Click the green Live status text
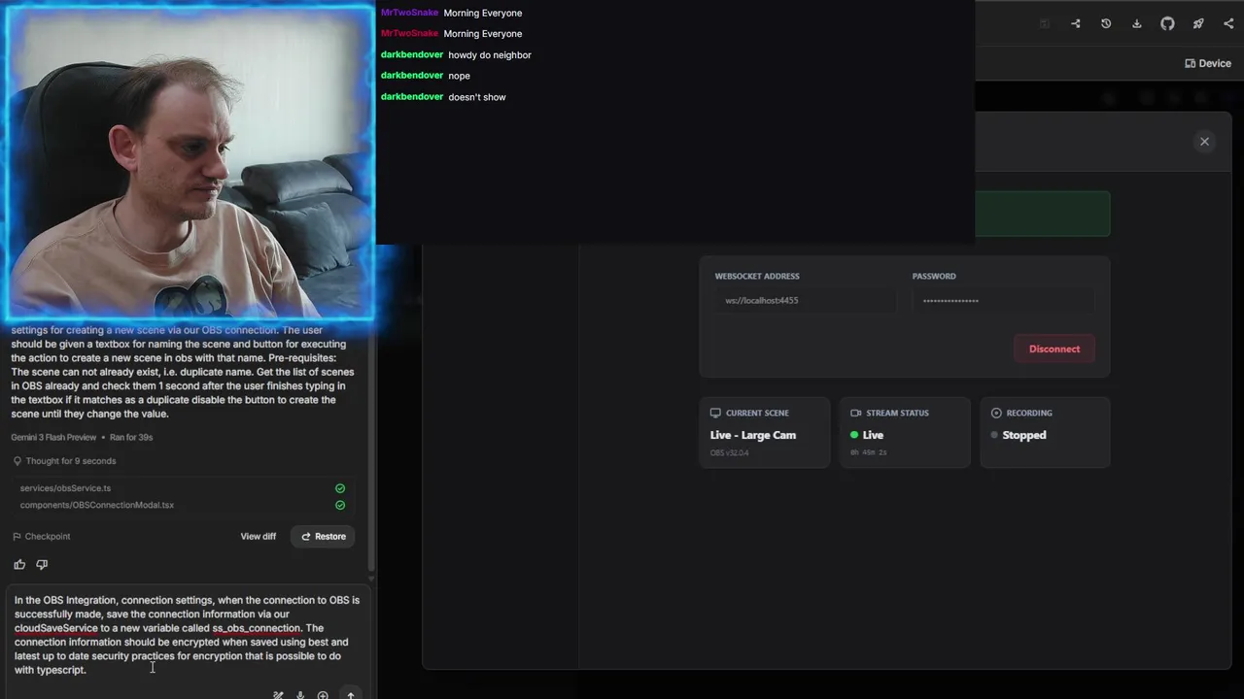Viewport: 1244px width, 699px height. click(x=873, y=435)
